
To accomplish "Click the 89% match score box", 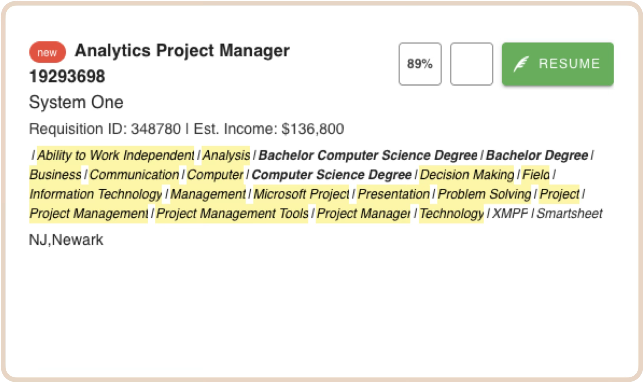I will [x=420, y=64].
